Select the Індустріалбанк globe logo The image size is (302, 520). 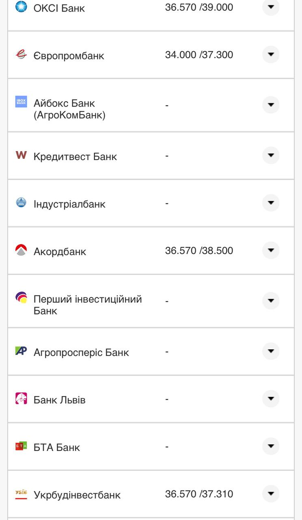20,202
